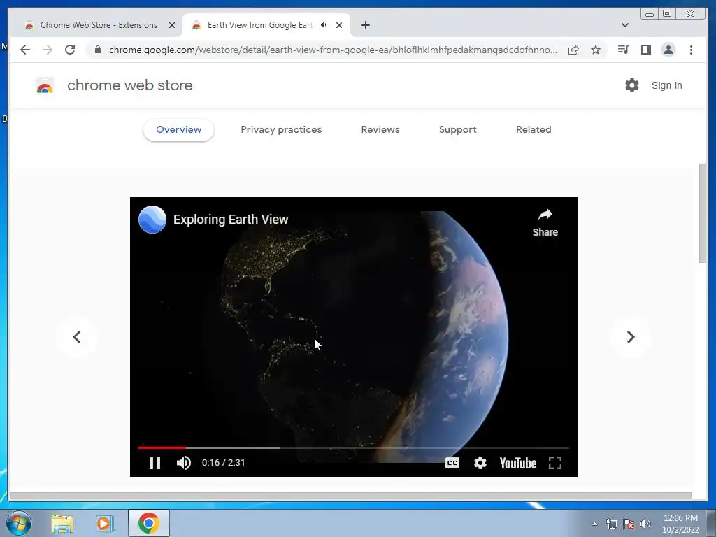View site information via the lock icon

coord(97,50)
